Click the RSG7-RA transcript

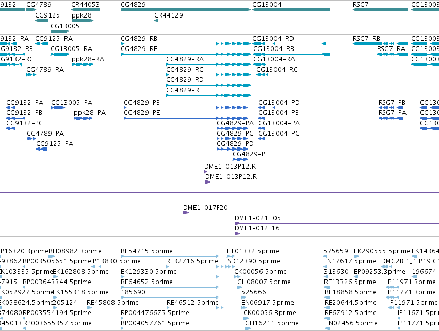392,54
